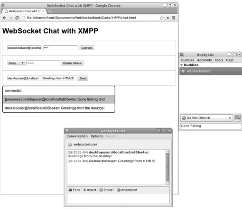Open a new Chrome tab
Viewport: 242px width, 209px height.
(x=49, y=11)
